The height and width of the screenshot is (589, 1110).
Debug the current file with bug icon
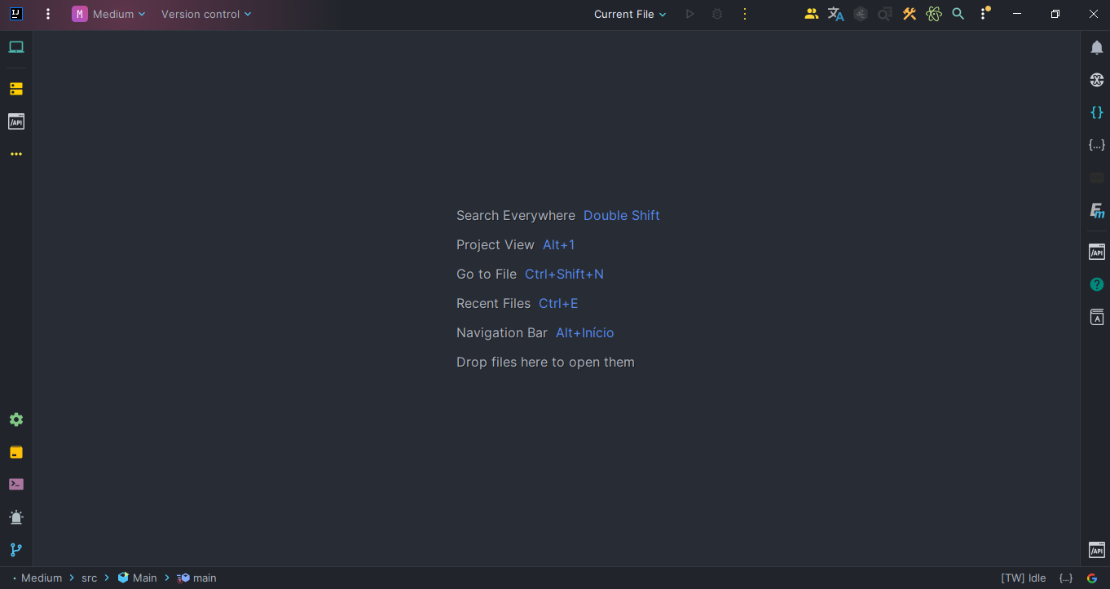pos(717,14)
